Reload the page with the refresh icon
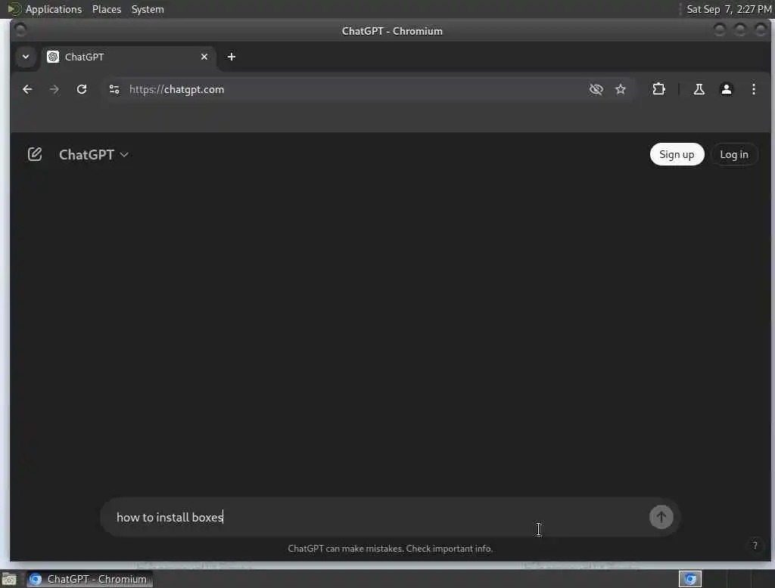Image resolution: width=775 pixels, height=588 pixels. [82, 89]
